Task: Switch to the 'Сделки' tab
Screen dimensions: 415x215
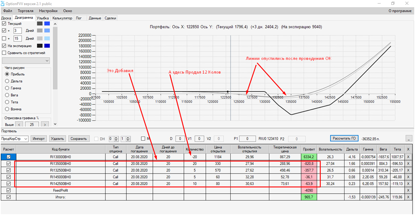Action: (x=110, y=18)
